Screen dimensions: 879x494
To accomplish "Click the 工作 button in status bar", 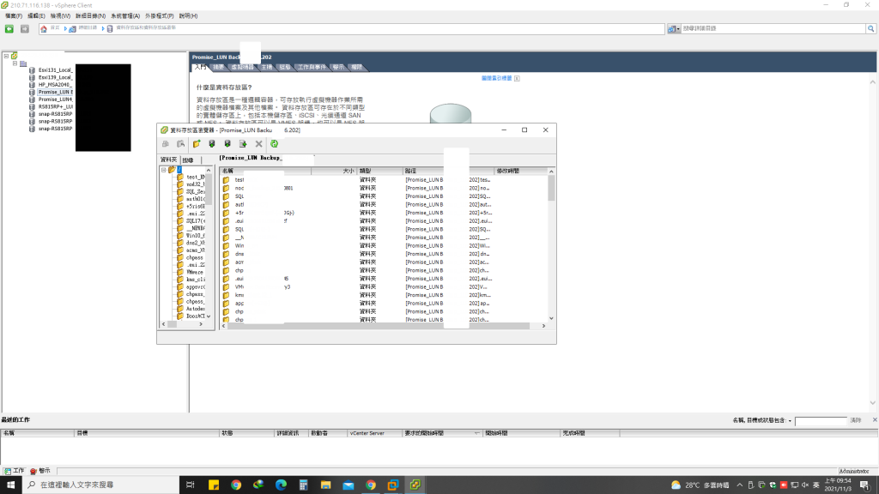I will [x=15, y=471].
